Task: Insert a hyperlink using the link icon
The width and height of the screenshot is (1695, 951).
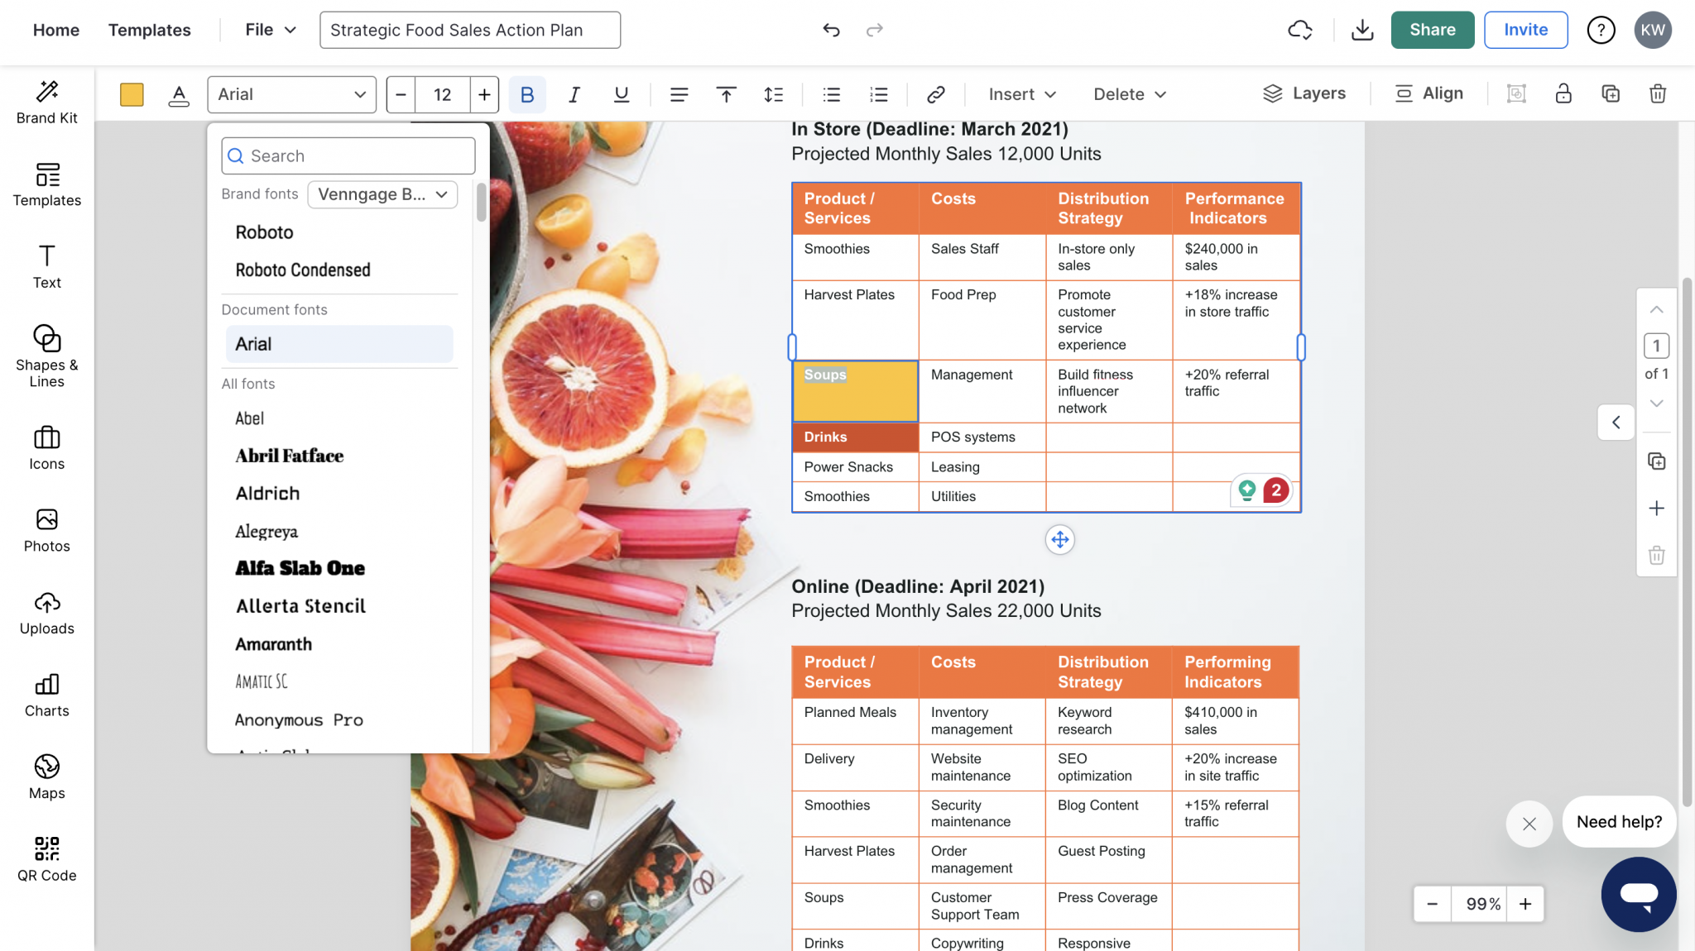Action: click(934, 94)
